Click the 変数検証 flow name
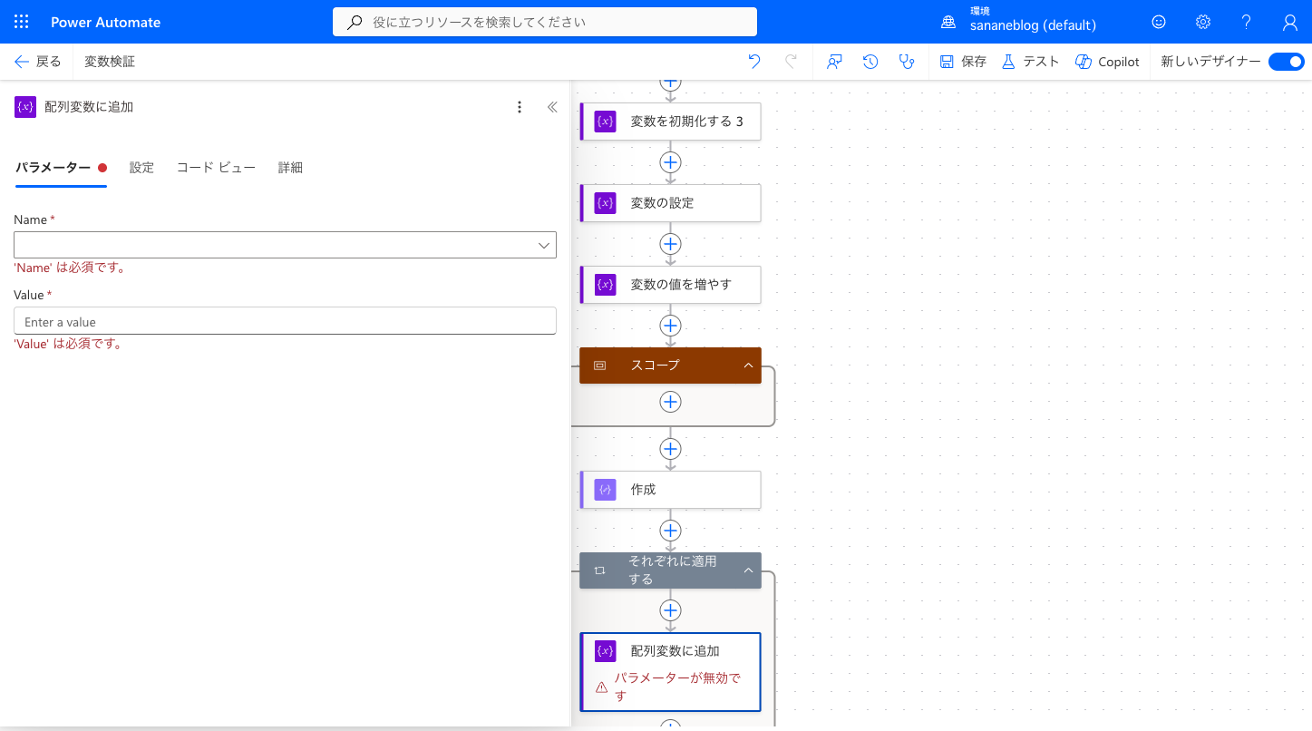 [110, 62]
